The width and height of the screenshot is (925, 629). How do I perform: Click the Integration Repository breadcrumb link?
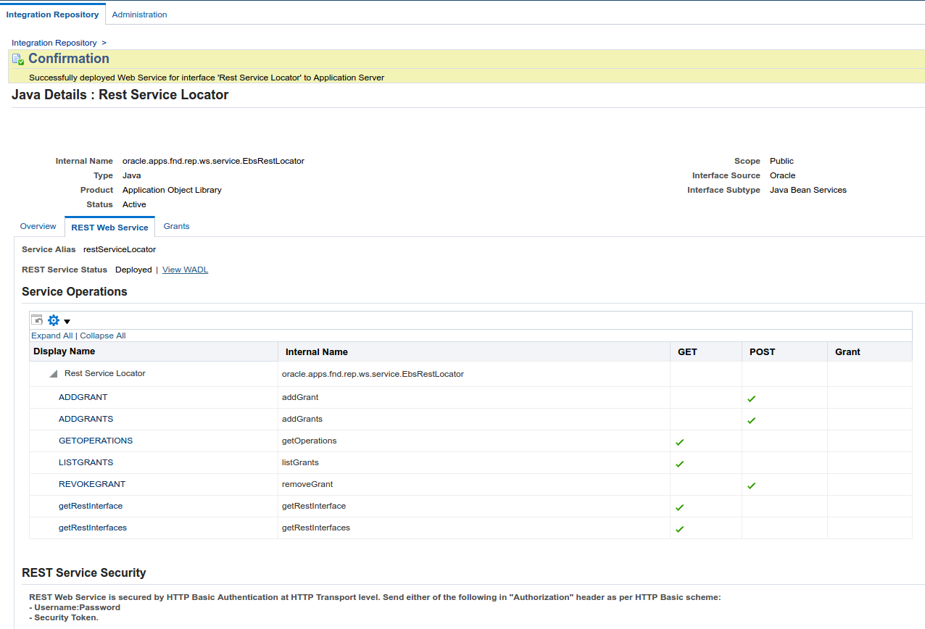pyautogui.click(x=54, y=42)
